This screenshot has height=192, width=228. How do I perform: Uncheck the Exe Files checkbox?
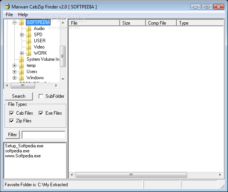coord(41,113)
